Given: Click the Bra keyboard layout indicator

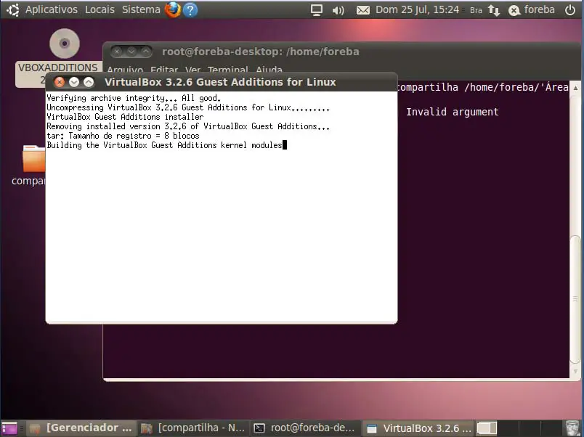Looking at the screenshot, I should tap(476, 10).
